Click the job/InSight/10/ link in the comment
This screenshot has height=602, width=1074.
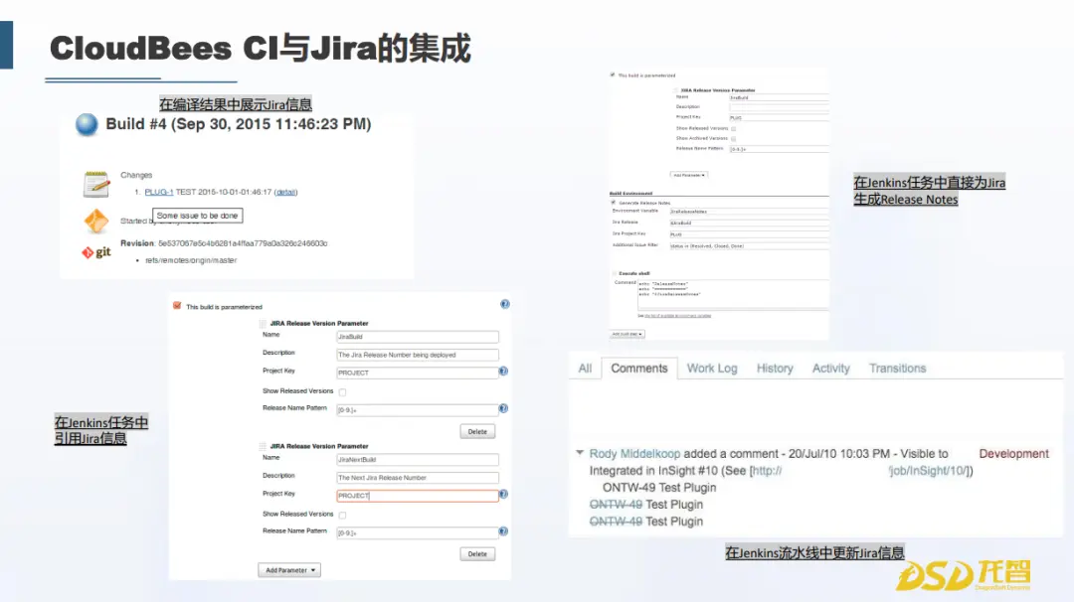928,471
